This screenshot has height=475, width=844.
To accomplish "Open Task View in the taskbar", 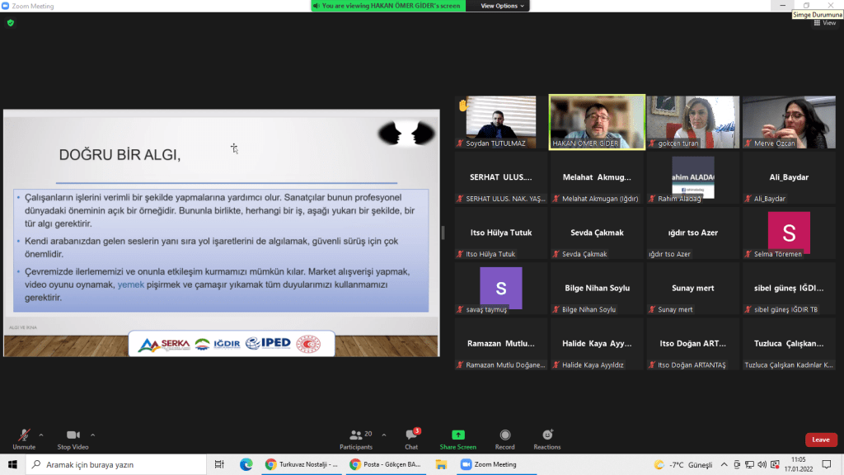I will (x=219, y=464).
